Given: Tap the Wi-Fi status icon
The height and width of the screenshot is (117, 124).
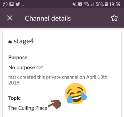Looking at the screenshot, I should [86, 4].
